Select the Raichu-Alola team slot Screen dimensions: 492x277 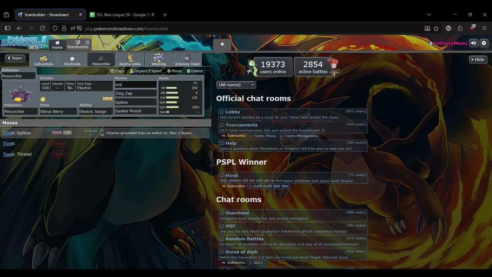point(130,60)
